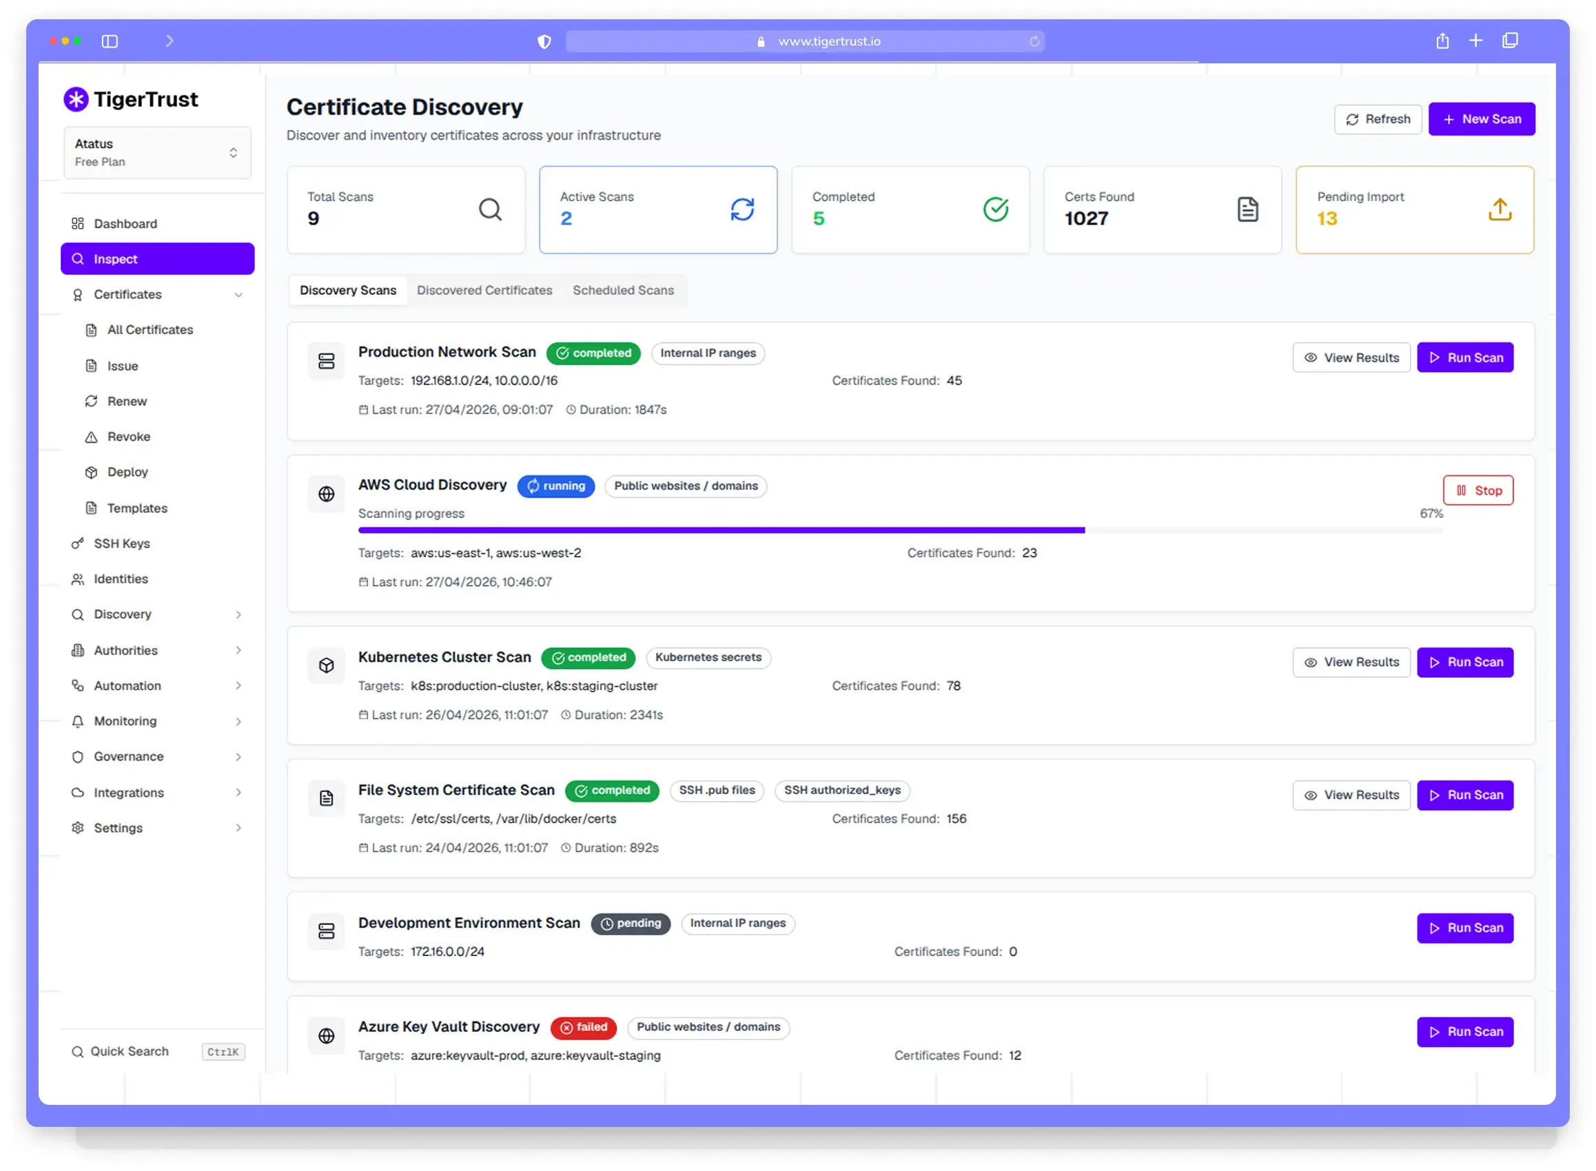Click the Completed checkmark icon
The width and height of the screenshot is (1596, 1171).
[x=995, y=209]
